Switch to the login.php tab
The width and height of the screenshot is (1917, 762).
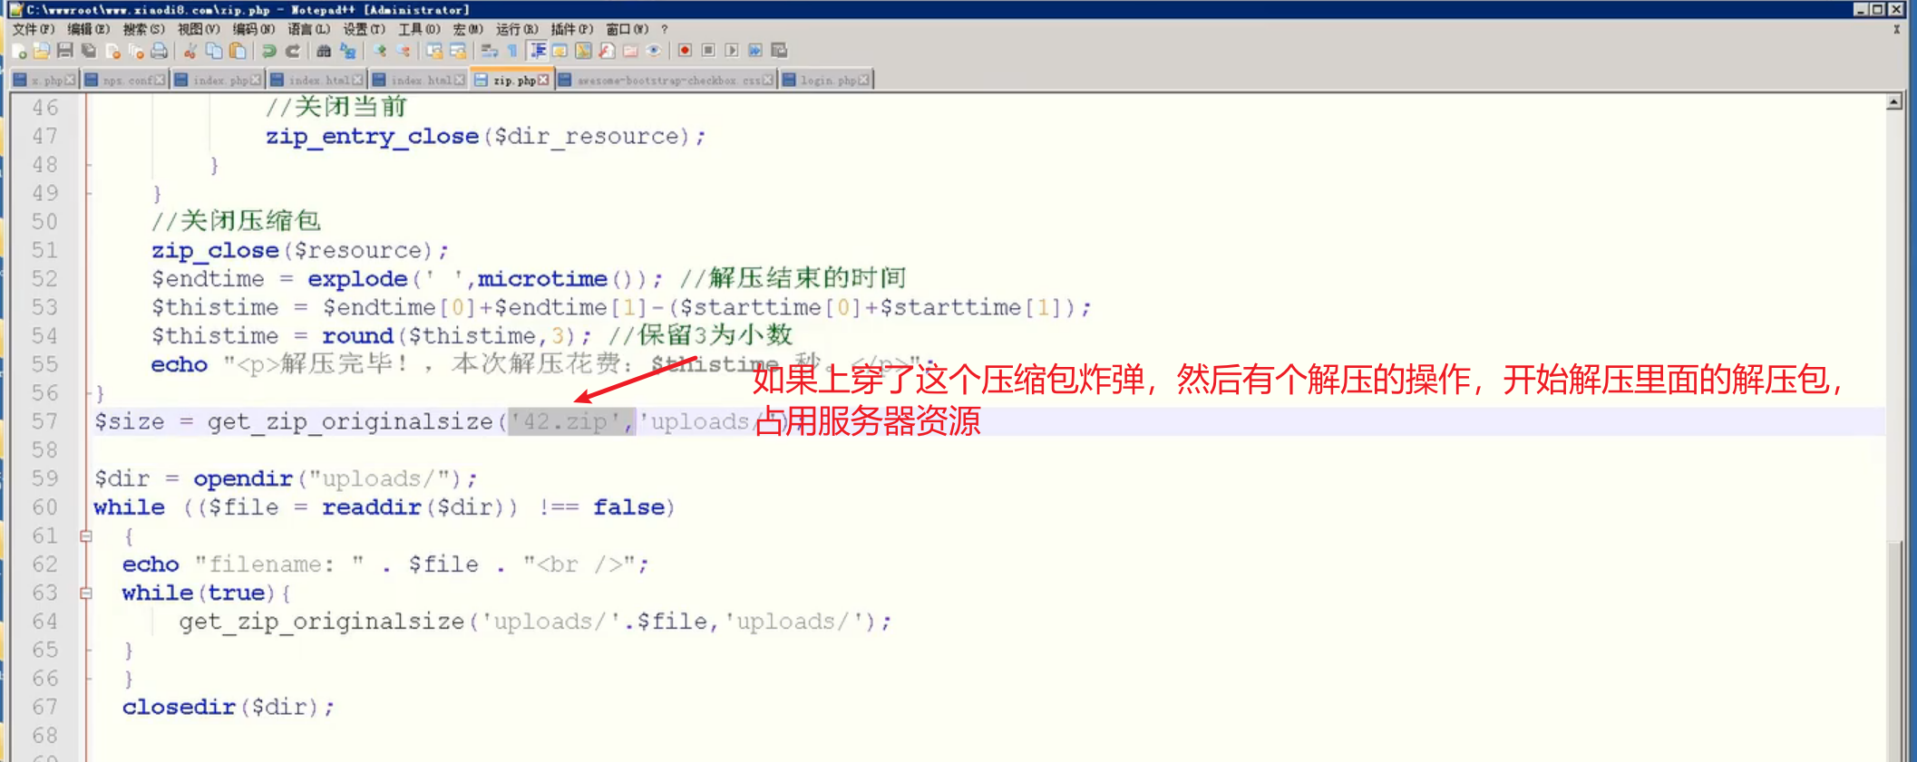pyautogui.click(x=827, y=81)
